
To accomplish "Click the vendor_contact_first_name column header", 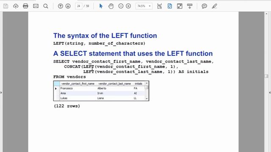I will (x=78, y=84).
